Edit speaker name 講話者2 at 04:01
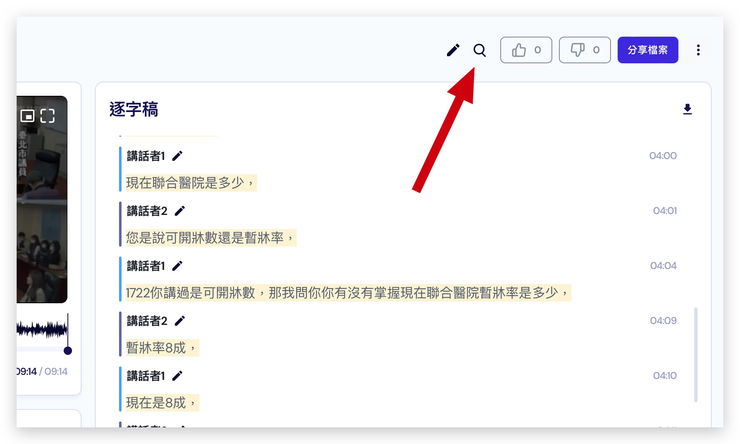 (x=180, y=211)
